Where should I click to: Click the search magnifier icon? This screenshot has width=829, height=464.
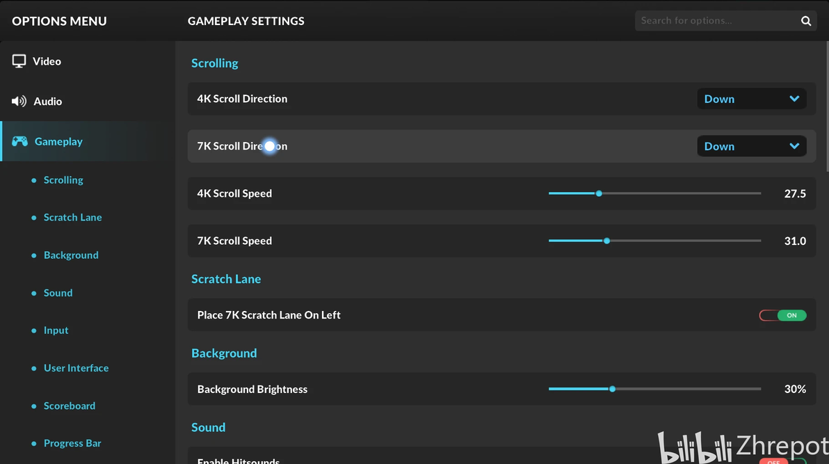tap(806, 21)
